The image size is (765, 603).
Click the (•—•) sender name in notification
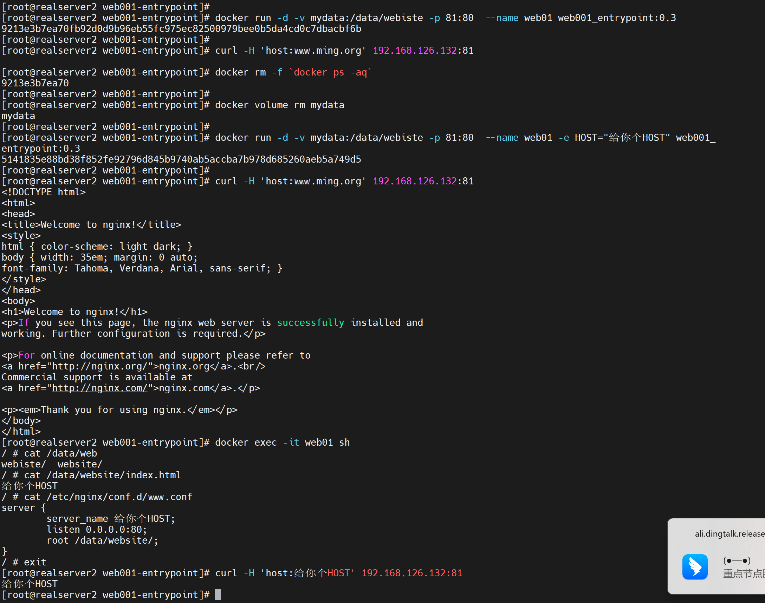click(x=737, y=560)
